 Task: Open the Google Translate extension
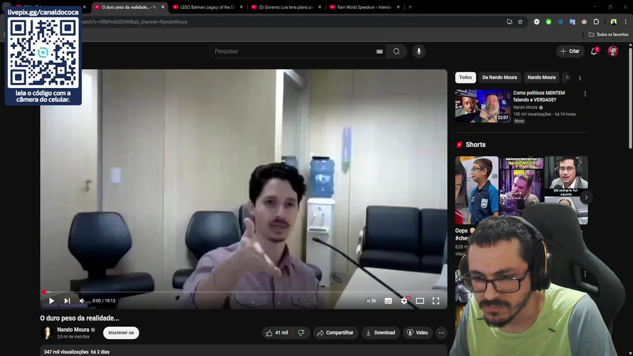(572, 22)
